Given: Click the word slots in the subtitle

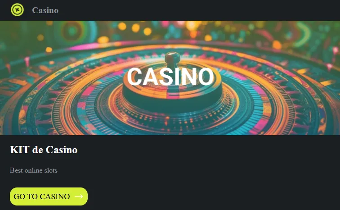Looking at the screenshot, I should 51,170.
